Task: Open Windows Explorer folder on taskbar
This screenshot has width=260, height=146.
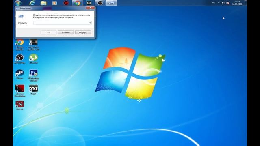Action: pos(43,3)
